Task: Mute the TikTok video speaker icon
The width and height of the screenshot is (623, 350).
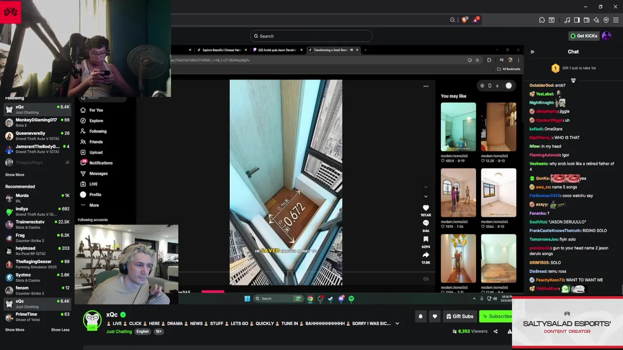Action: (x=426, y=279)
